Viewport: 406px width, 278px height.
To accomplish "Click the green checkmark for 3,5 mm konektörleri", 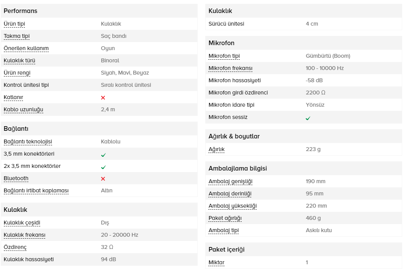I will click(103, 155).
